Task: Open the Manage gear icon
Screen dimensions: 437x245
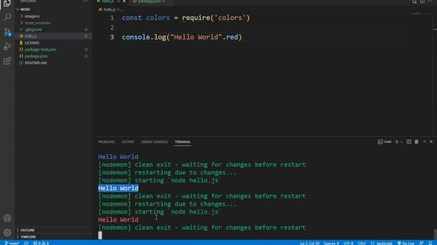Action: pyautogui.click(x=8, y=233)
